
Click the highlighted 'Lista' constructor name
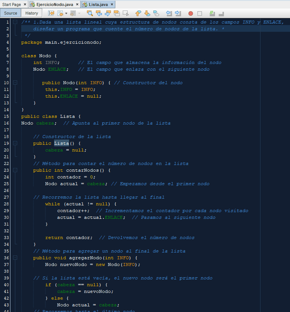coord(61,143)
